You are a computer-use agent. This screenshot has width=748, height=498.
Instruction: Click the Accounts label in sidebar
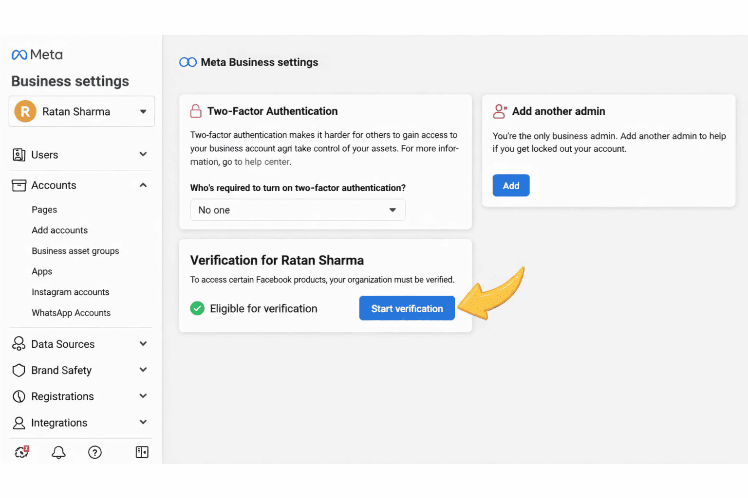tap(54, 185)
